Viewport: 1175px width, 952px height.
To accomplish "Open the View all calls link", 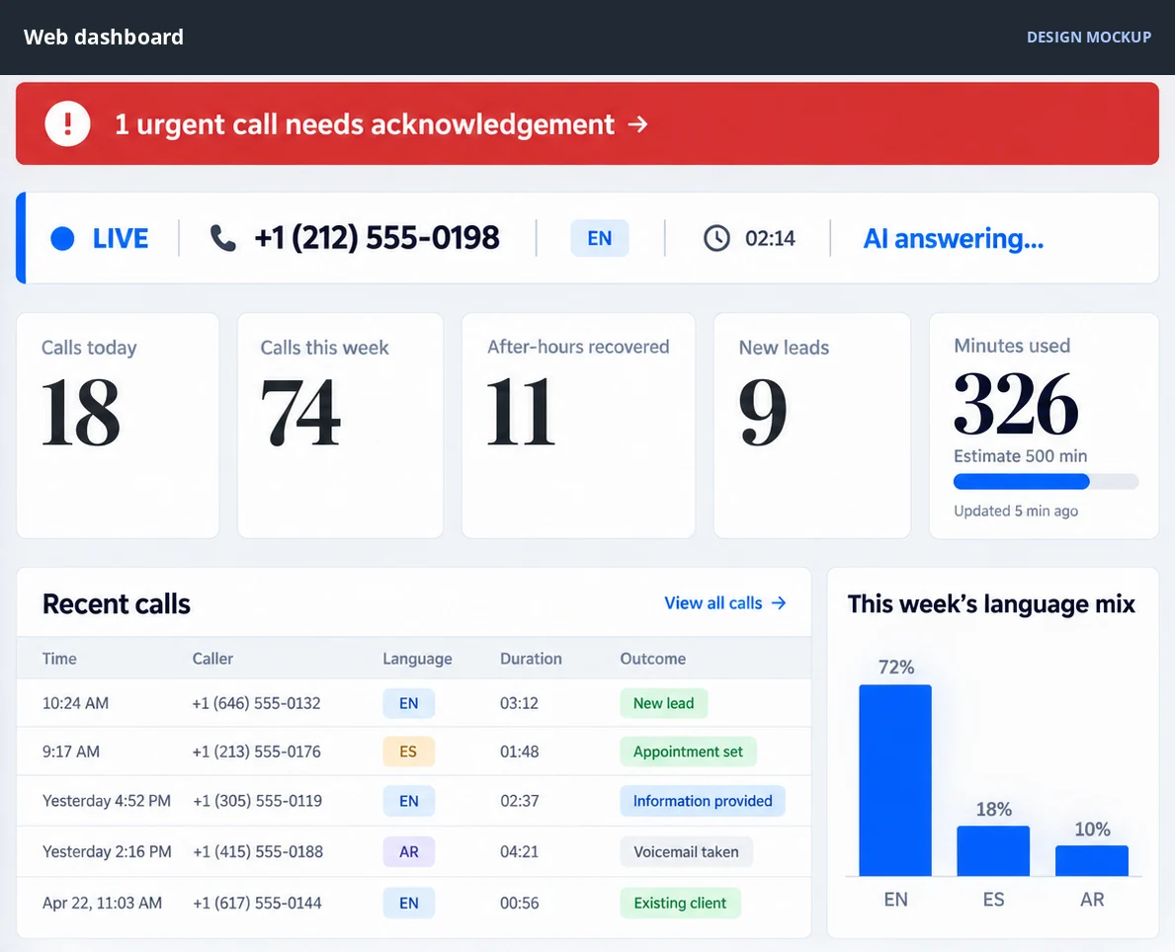I will pyautogui.click(x=725, y=603).
